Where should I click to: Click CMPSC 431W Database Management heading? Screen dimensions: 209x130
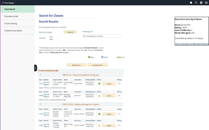[x=81, y=104]
